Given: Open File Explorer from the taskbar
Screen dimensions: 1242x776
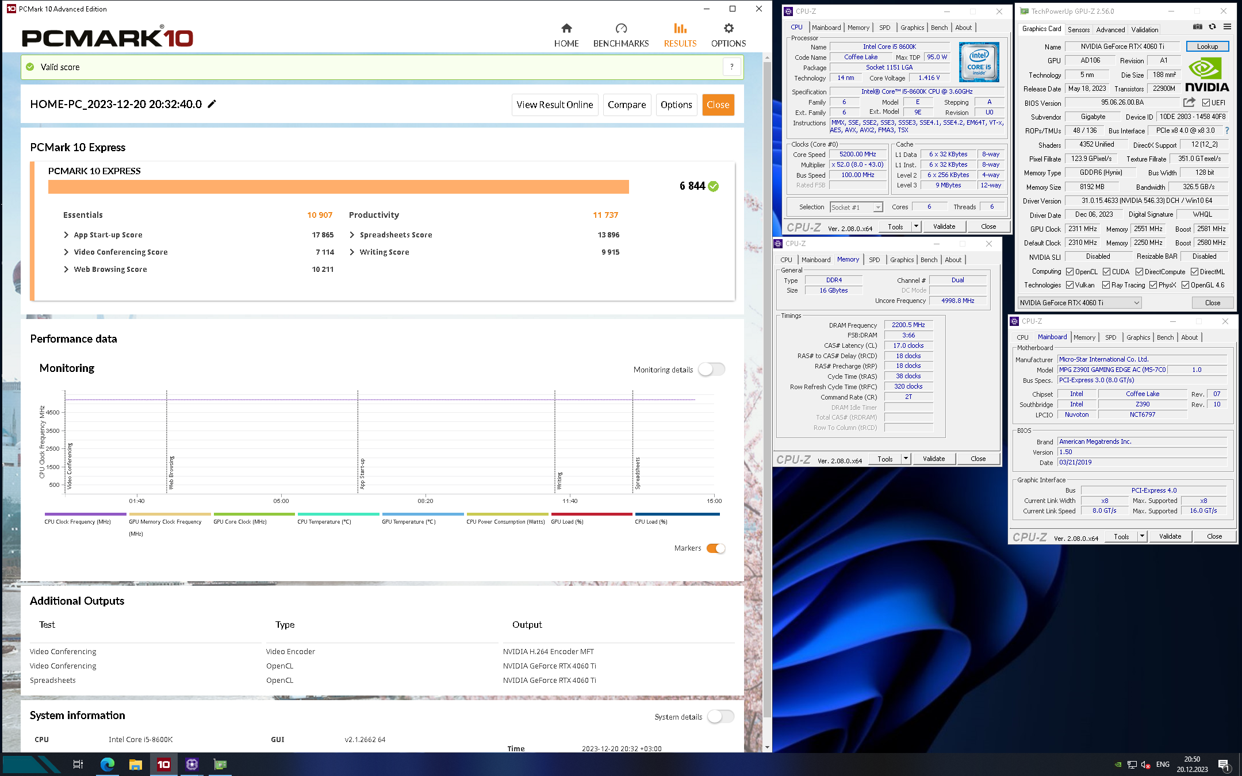Looking at the screenshot, I should tap(136, 764).
